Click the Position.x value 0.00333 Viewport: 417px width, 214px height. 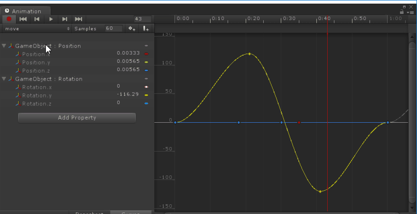[128, 53]
